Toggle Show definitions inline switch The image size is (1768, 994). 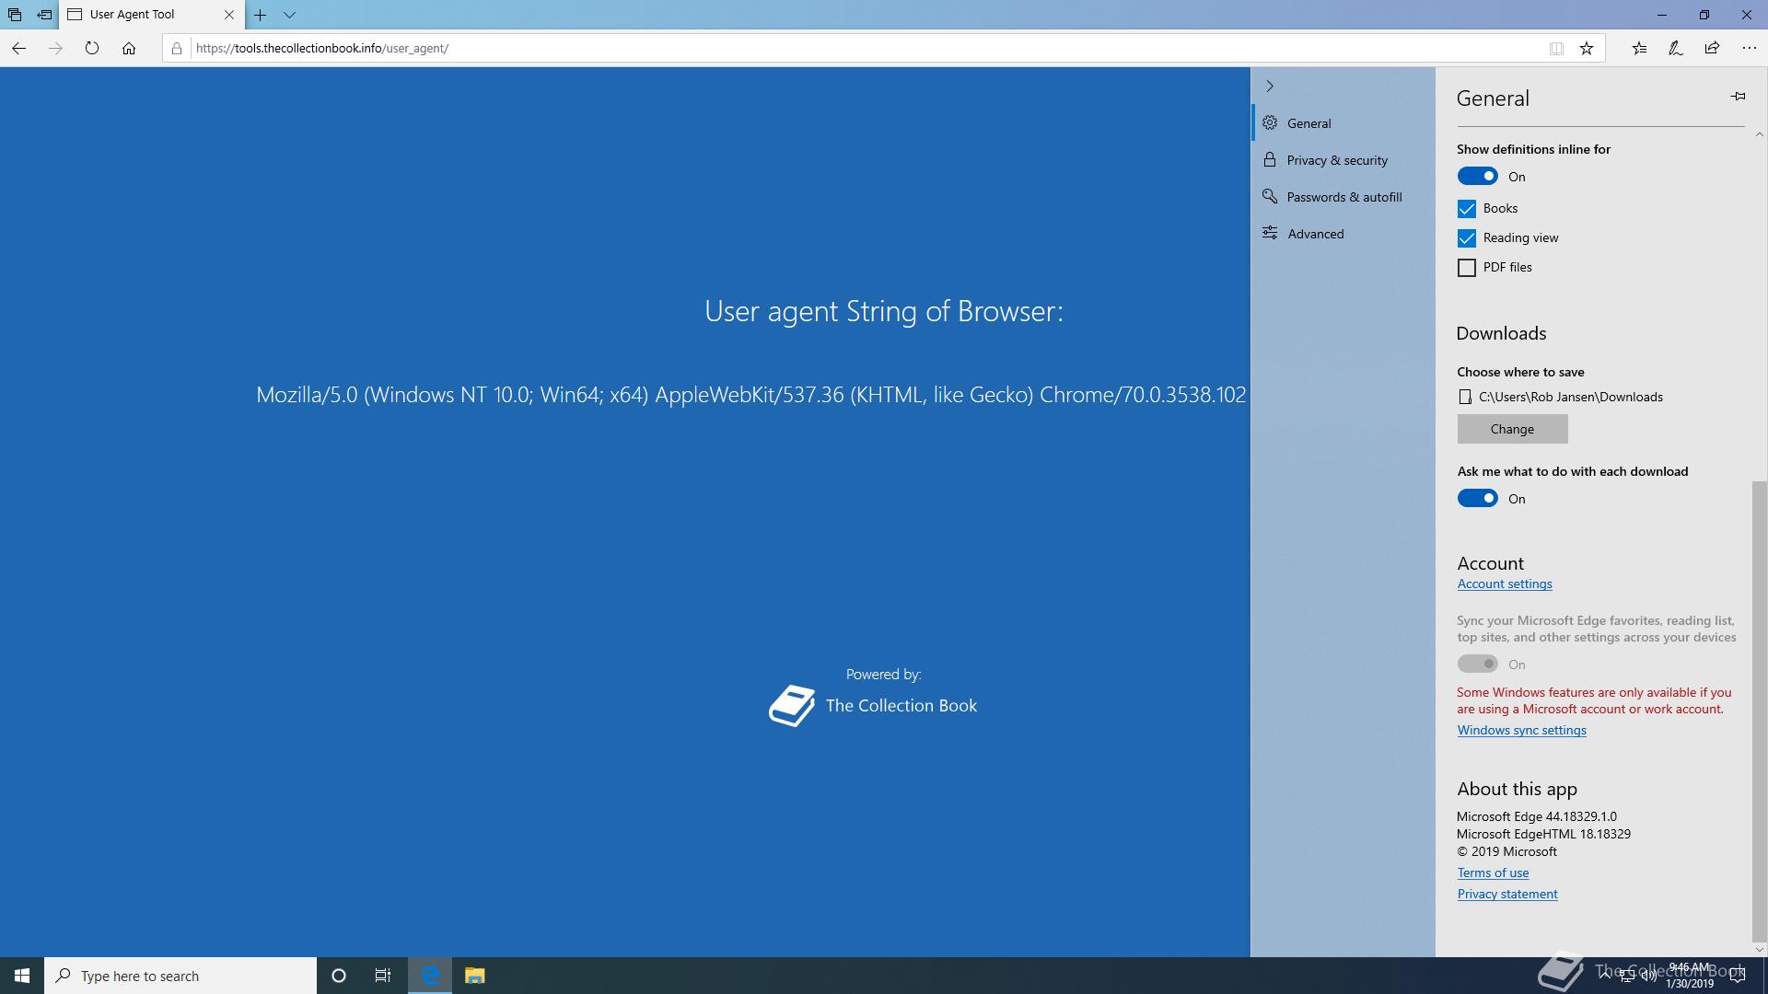pos(1478,176)
